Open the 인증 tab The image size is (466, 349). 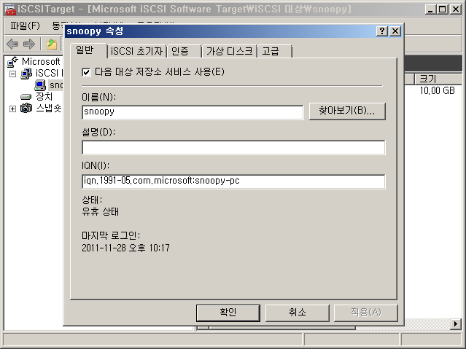click(x=183, y=51)
